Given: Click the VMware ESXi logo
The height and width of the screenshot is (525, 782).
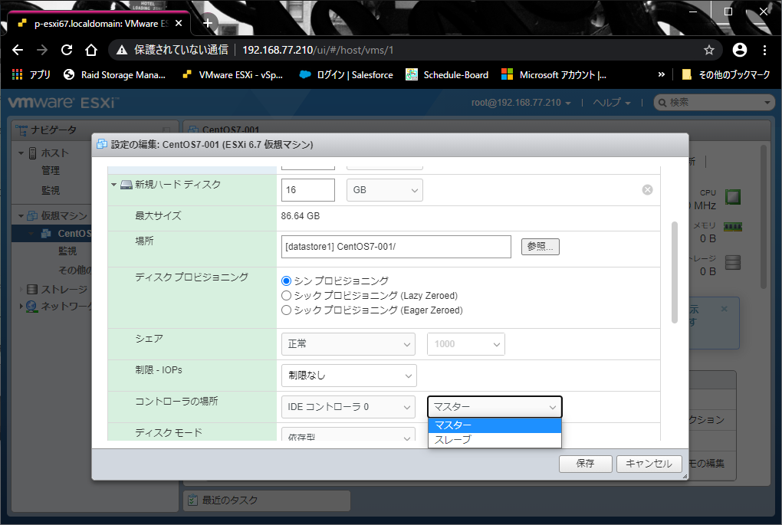Looking at the screenshot, I should pos(64,103).
